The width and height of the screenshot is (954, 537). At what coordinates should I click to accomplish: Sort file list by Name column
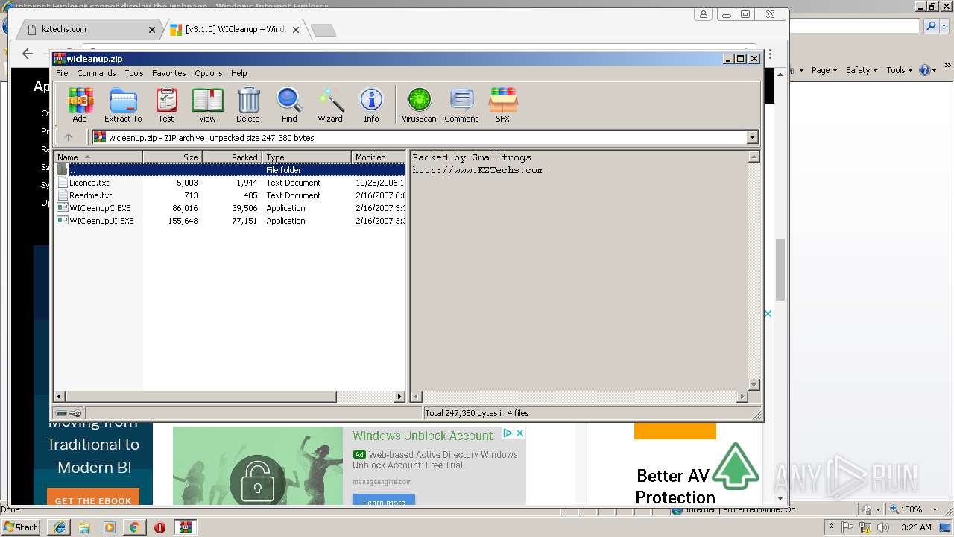pos(98,157)
